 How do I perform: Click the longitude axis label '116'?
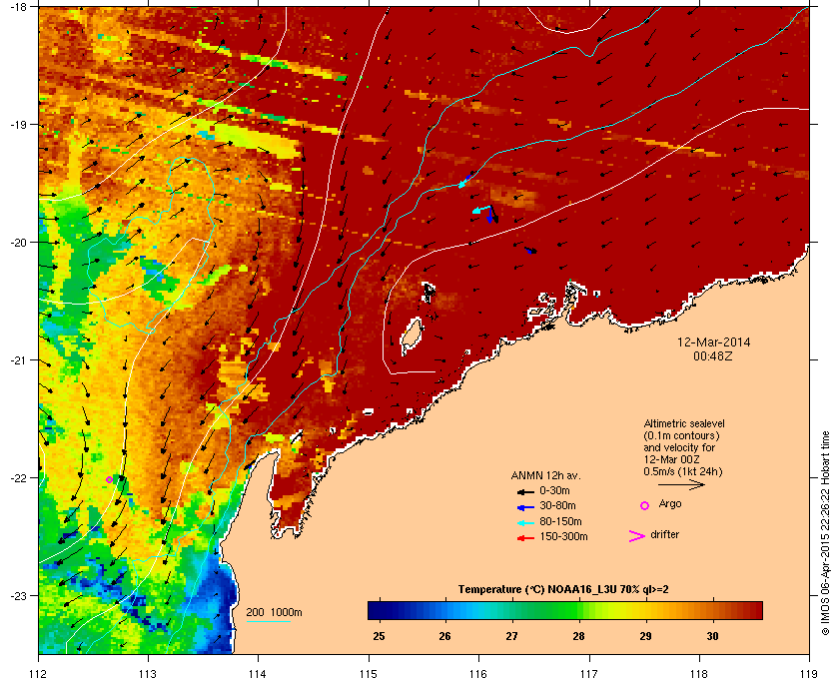coord(478,673)
